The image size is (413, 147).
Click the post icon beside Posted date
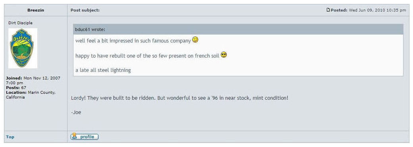[328, 10]
